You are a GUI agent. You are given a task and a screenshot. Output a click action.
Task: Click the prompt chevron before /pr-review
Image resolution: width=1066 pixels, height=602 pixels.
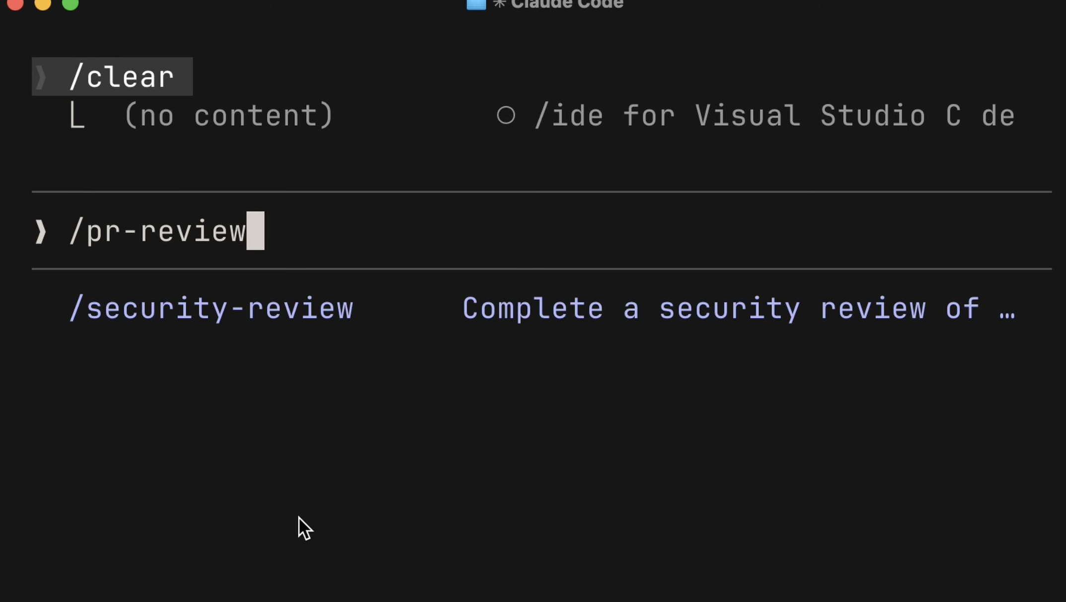pyautogui.click(x=41, y=231)
